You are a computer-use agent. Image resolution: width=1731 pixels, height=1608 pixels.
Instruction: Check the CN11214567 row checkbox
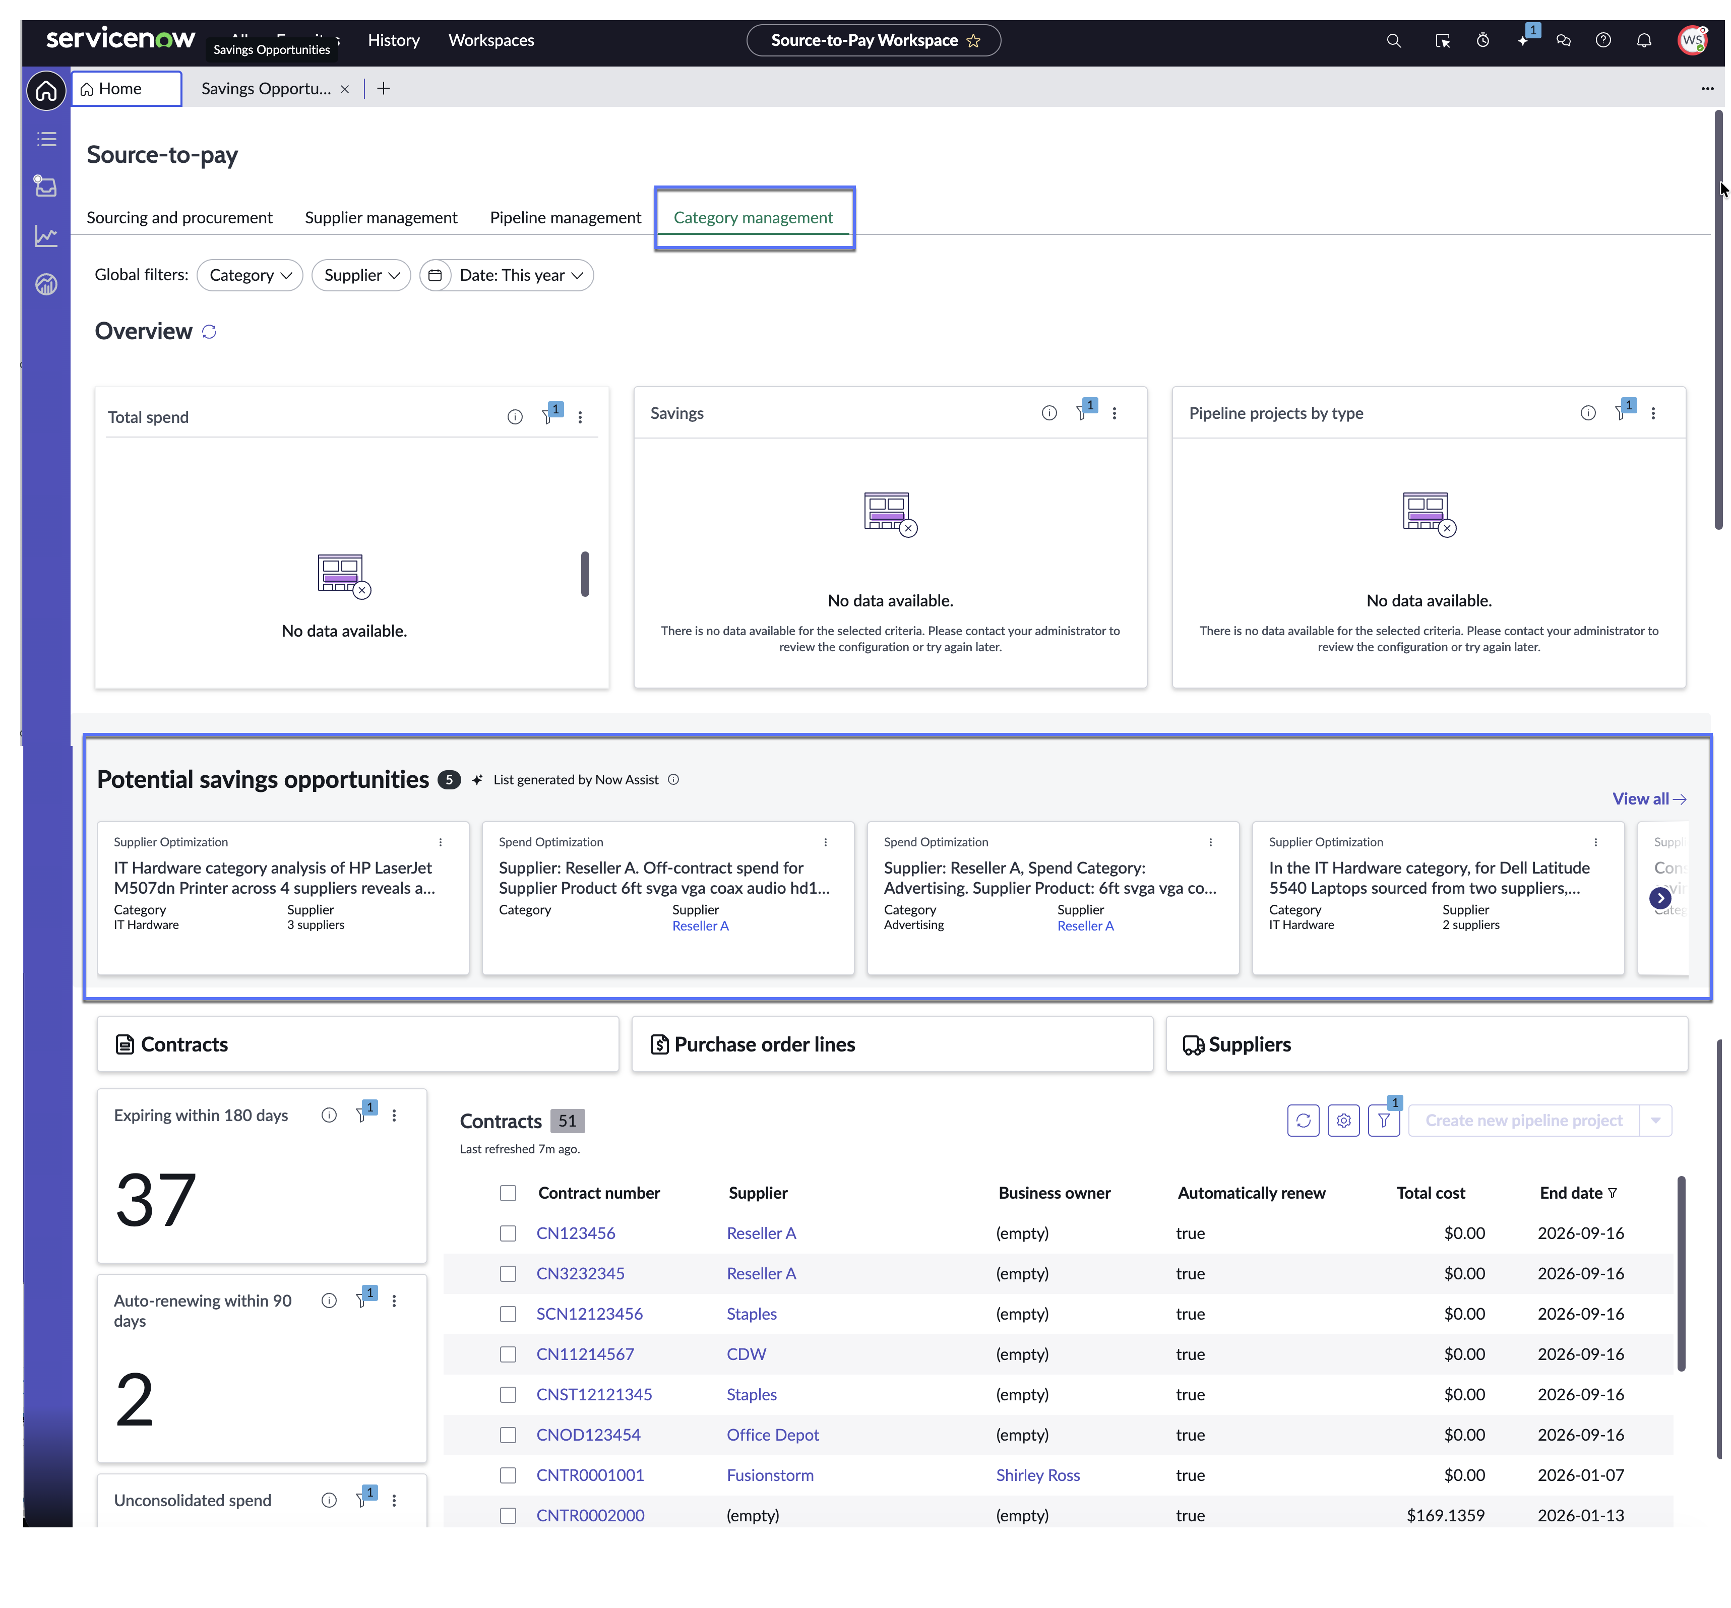click(508, 1355)
